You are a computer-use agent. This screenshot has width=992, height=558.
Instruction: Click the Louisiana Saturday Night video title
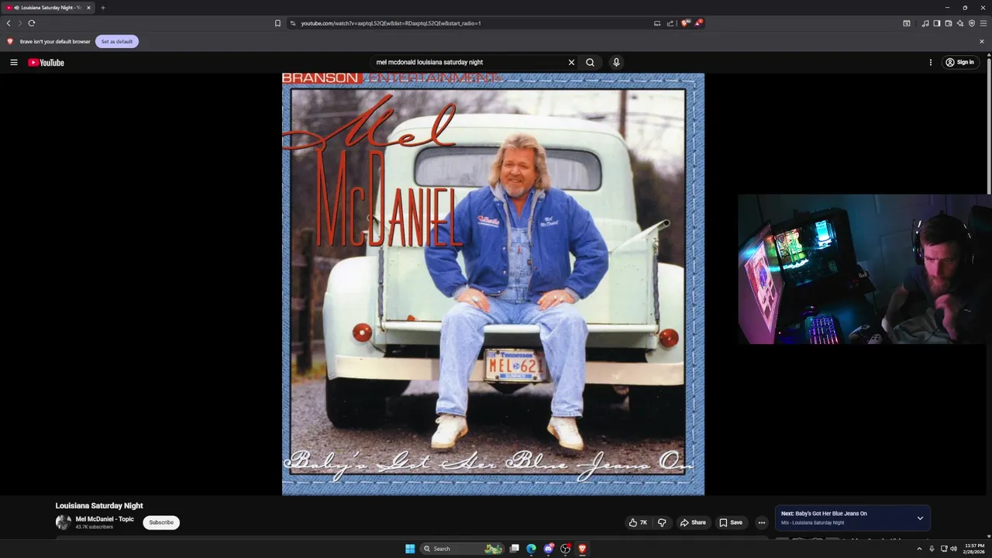(99, 505)
